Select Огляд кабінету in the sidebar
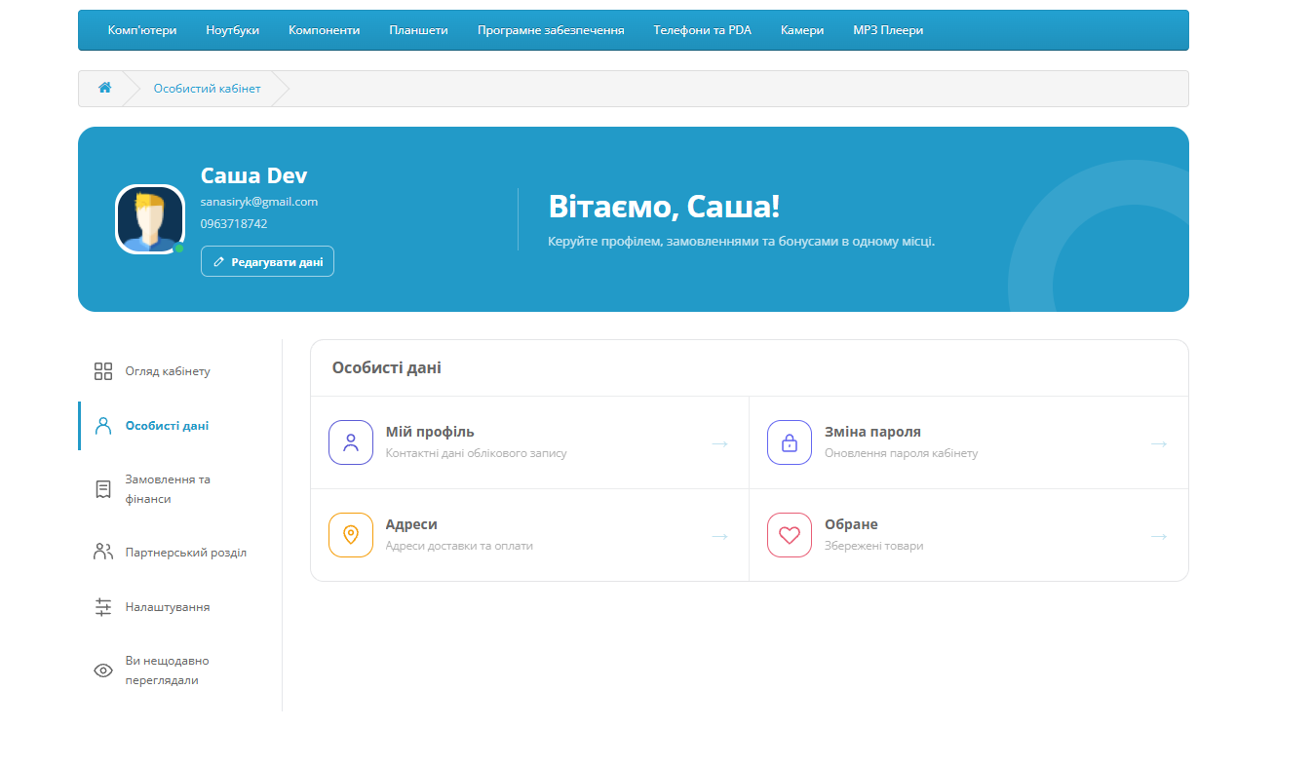 coord(168,371)
